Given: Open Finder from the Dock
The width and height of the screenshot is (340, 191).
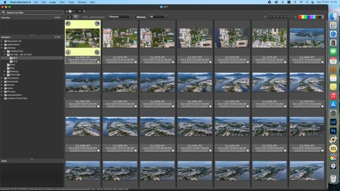Looking at the screenshot, I should point(333,16).
